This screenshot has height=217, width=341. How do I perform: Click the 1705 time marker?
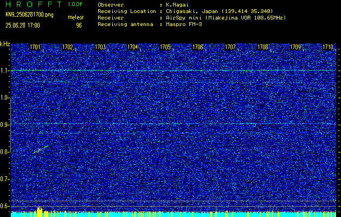click(x=165, y=47)
